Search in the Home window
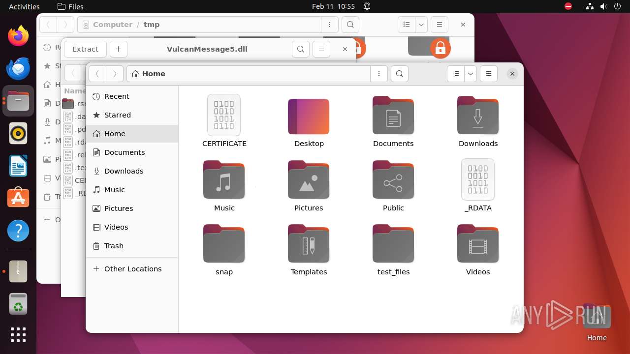Viewport: 630px width, 354px height. [x=400, y=74]
